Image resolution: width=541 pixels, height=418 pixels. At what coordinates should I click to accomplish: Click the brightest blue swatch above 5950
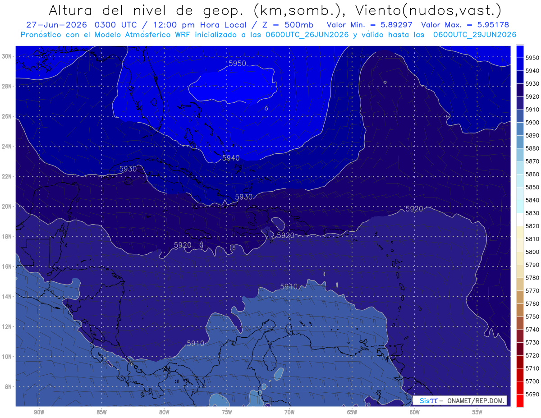coord(520,51)
